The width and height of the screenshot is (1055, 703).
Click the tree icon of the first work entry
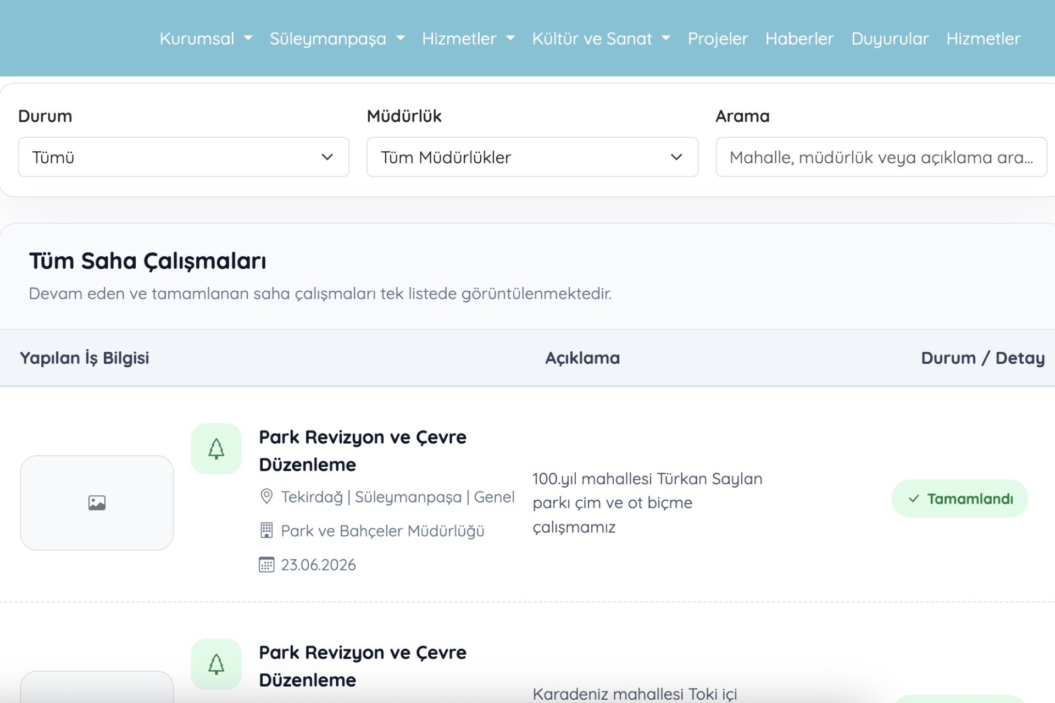click(x=216, y=449)
